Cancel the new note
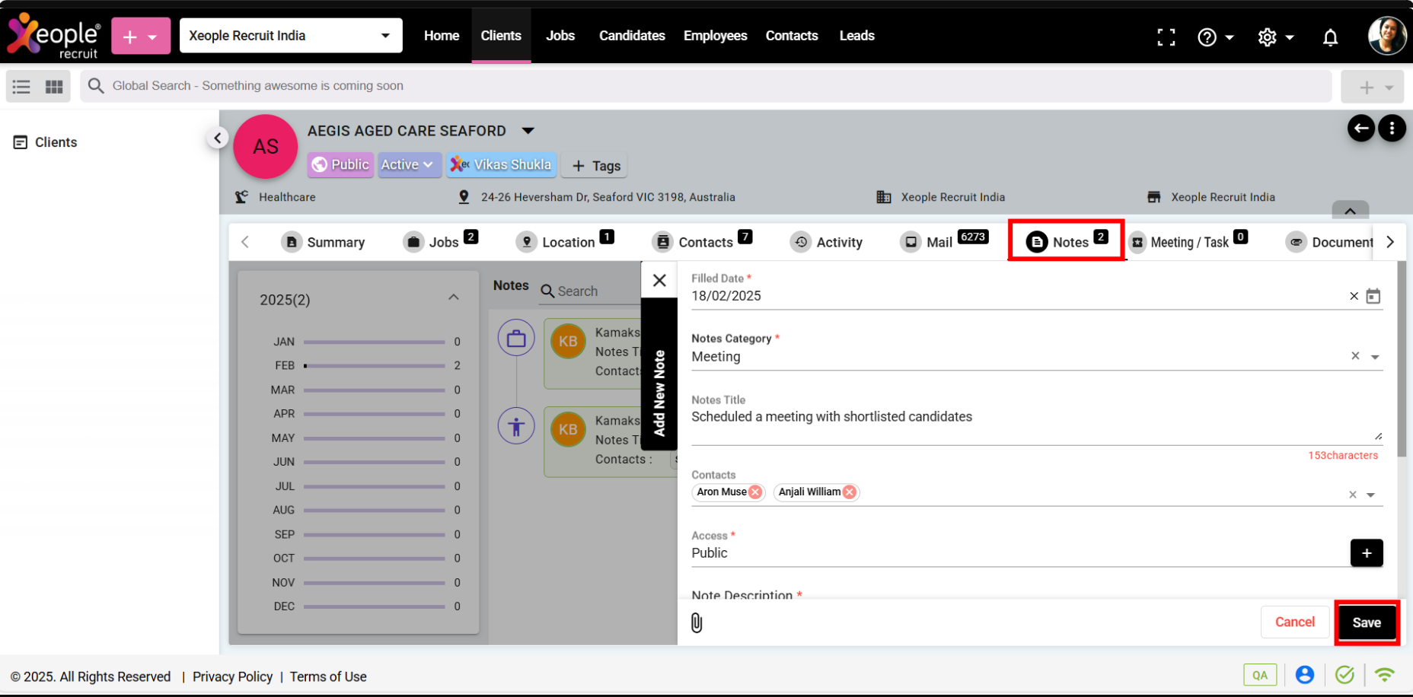This screenshot has height=697, width=1413. point(1295,622)
